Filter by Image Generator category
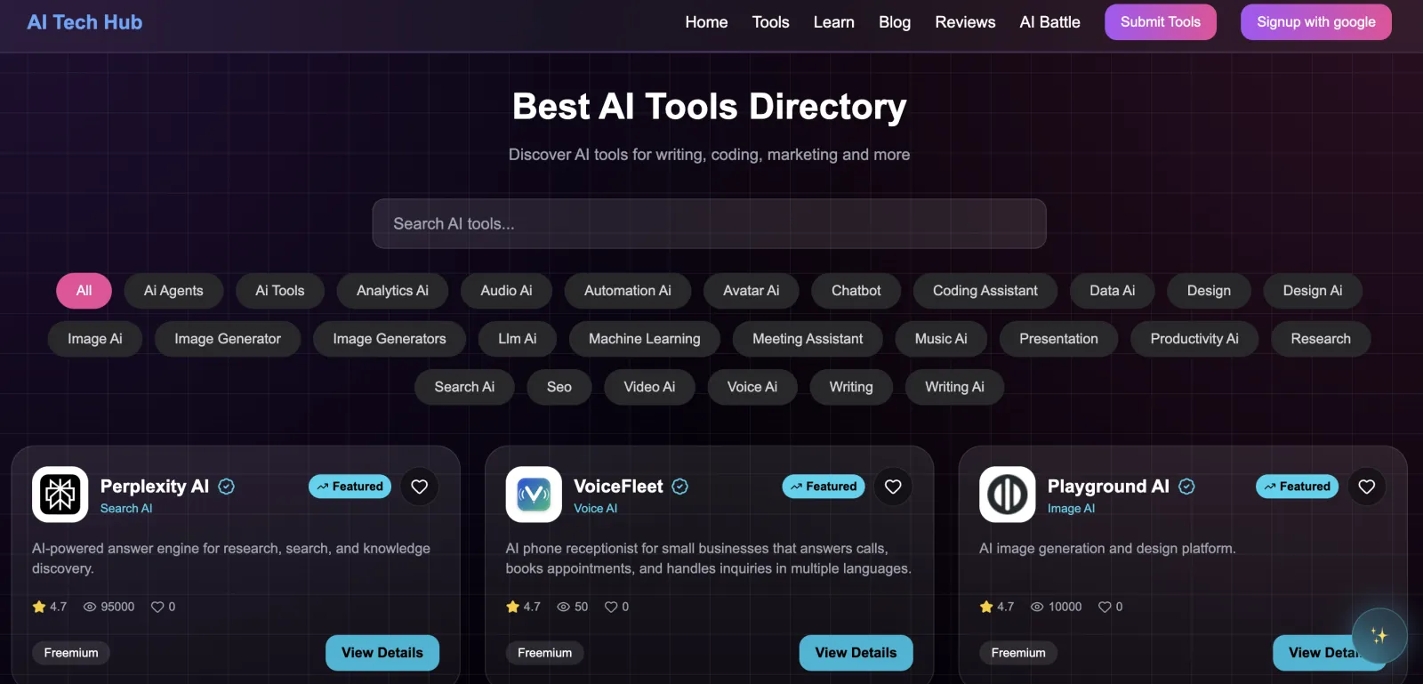Viewport: 1423px width, 684px height. click(x=228, y=339)
